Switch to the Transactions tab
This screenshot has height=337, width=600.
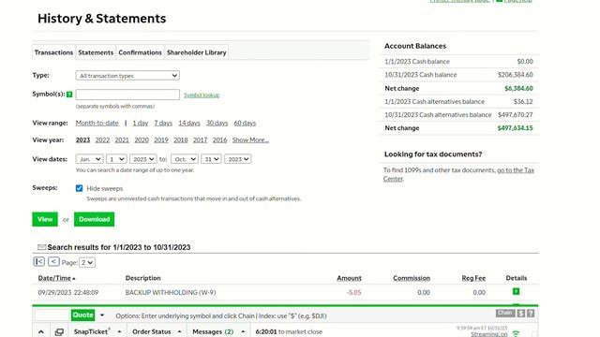53,52
